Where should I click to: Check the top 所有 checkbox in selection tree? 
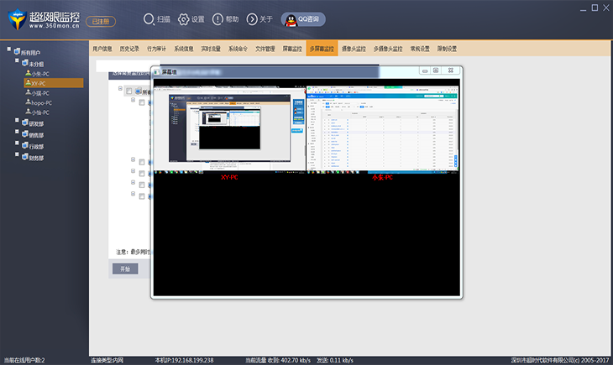click(x=128, y=92)
